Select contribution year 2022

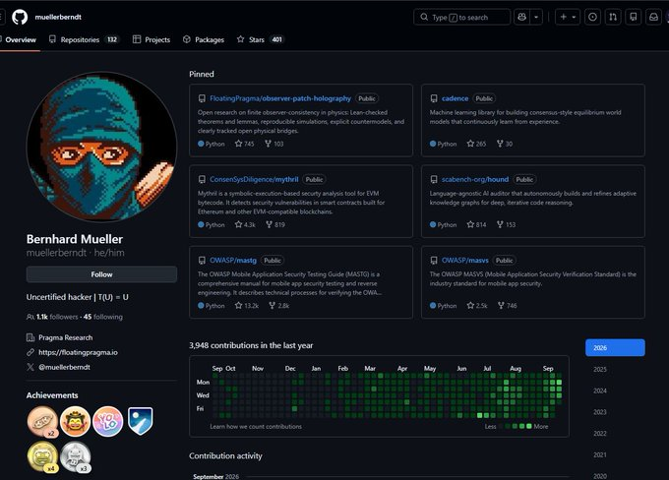[x=615, y=433]
